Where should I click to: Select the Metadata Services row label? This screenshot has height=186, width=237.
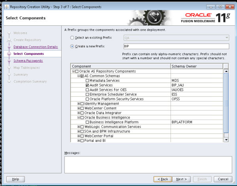click(x=104, y=81)
